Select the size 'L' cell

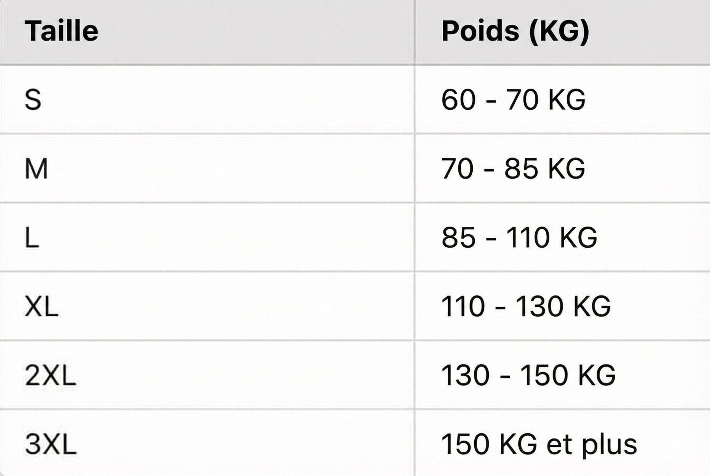32,237
